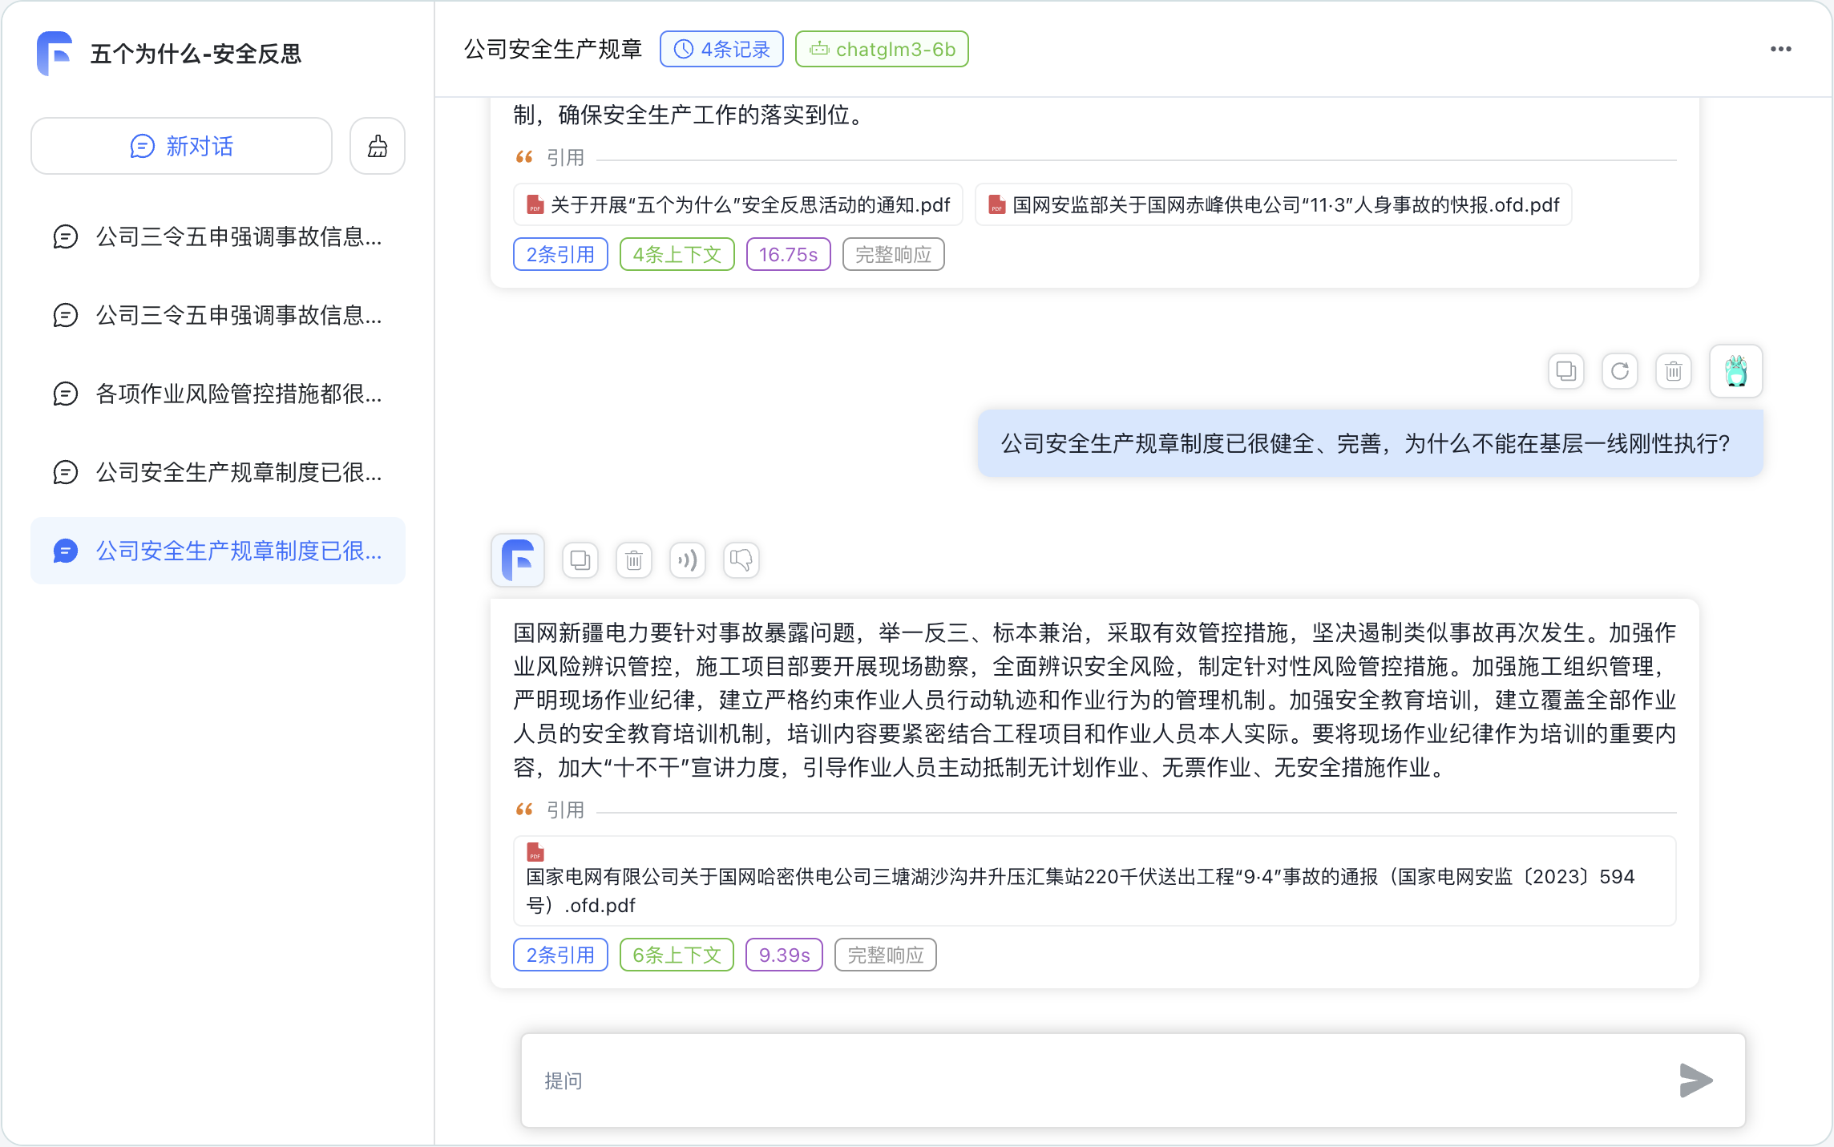
Task: Click the 6条上下文 context tag
Action: (677, 955)
